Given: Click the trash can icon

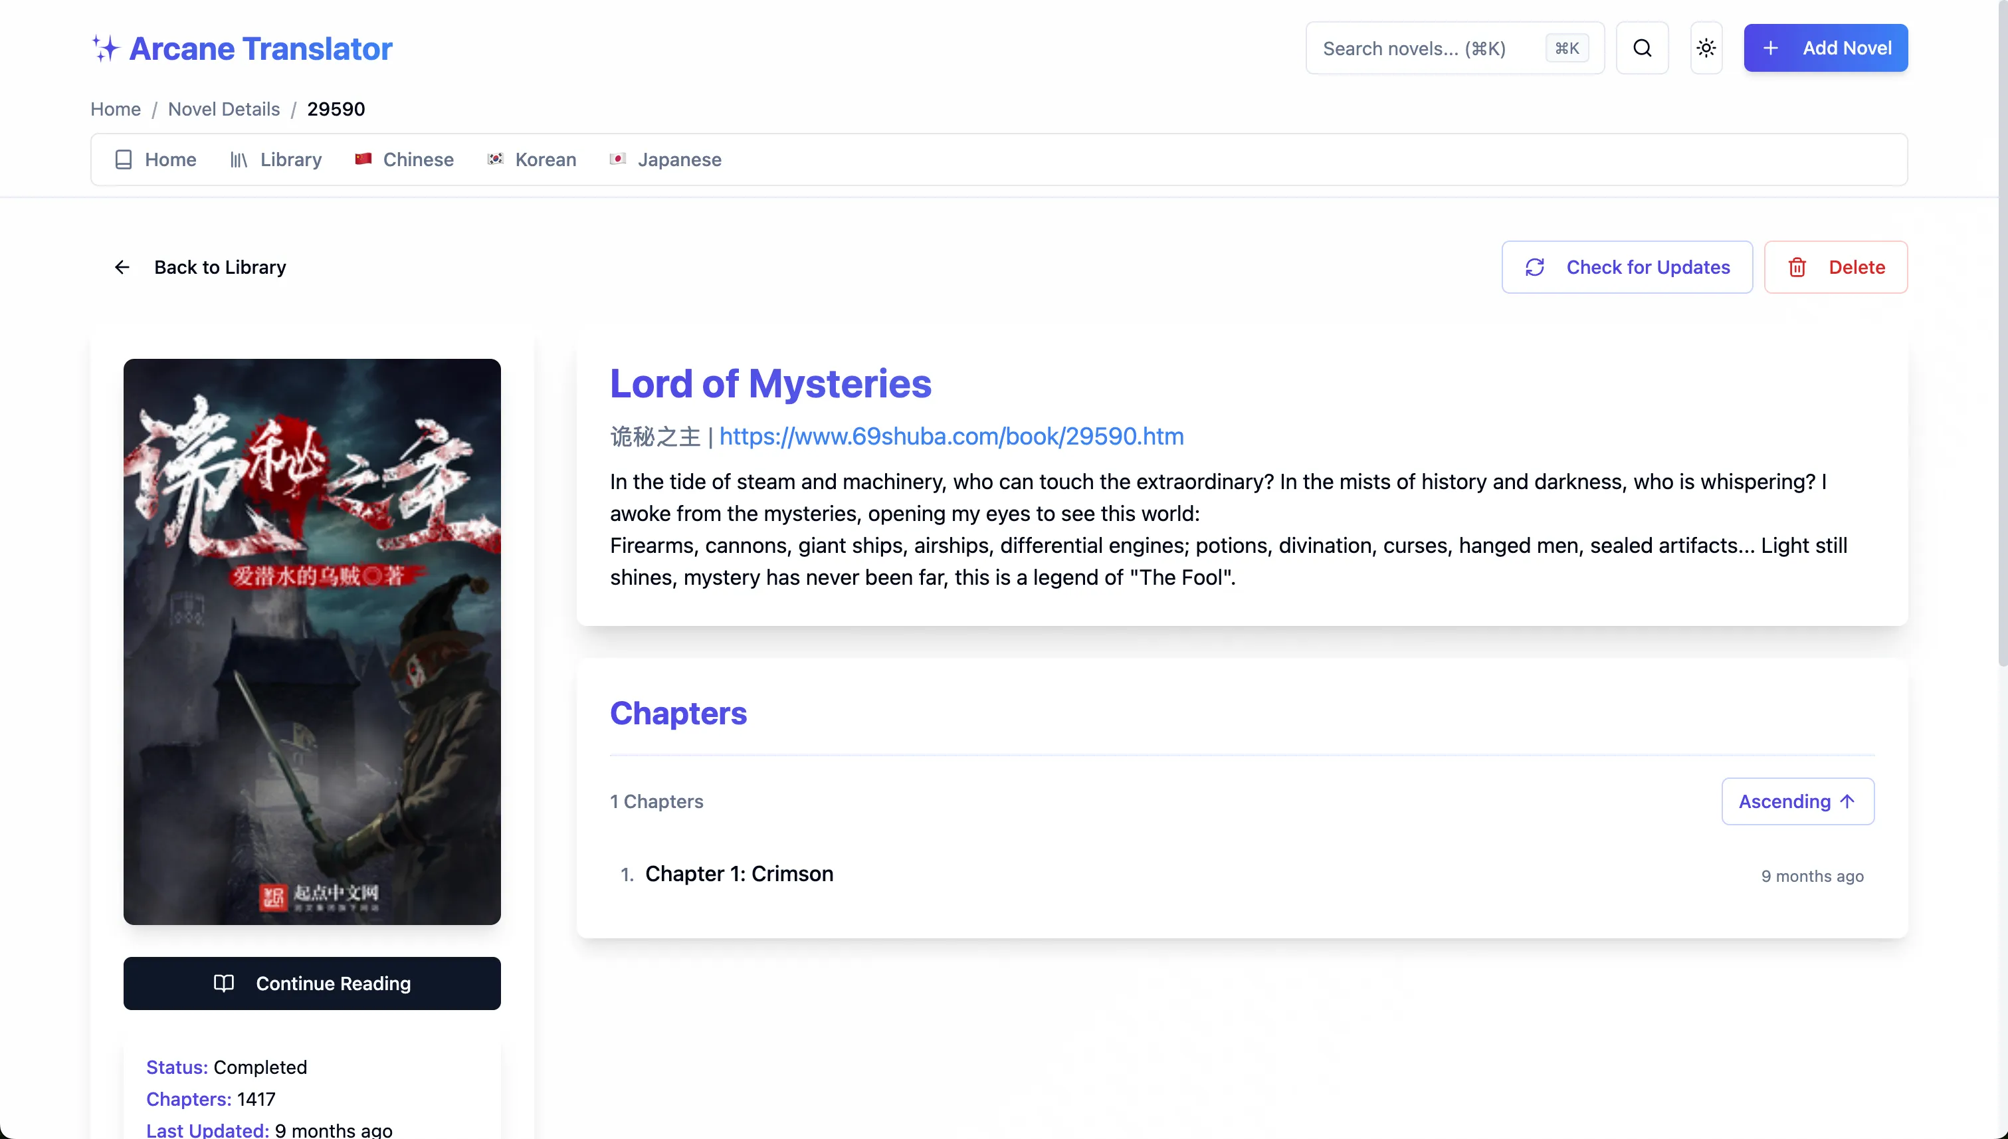Looking at the screenshot, I should 1797,268.
